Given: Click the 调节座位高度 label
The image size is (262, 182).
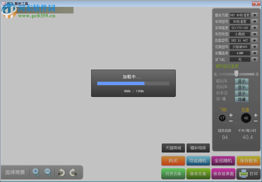Looking at the screenshot, I should point(227,66).
